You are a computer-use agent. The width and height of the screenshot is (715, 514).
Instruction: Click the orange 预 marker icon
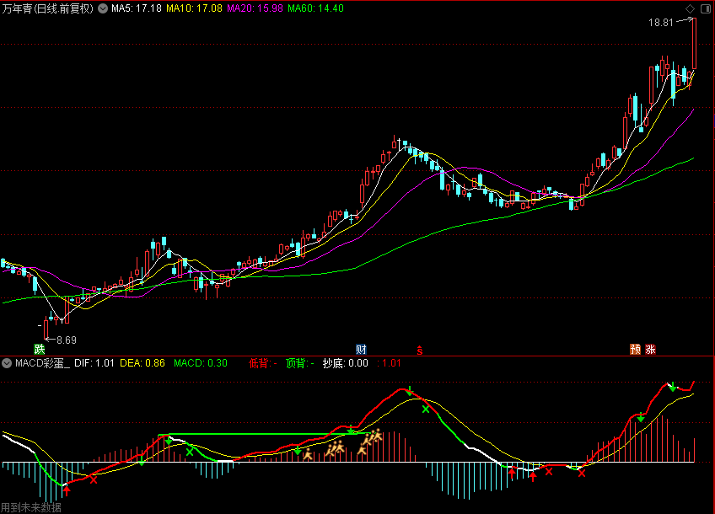pyautogui.click(x=635, y=349)
